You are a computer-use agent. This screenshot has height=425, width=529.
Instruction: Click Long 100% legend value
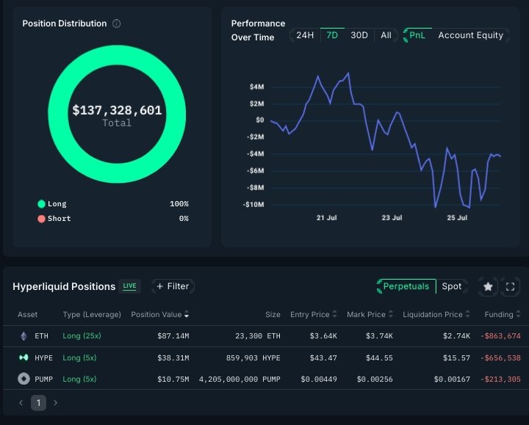pos(179,204)
